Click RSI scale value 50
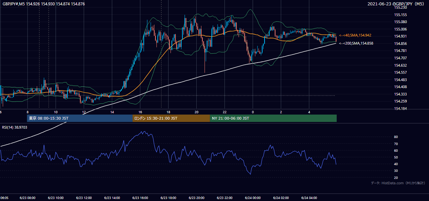429x201 pixels. coord(396,157)
